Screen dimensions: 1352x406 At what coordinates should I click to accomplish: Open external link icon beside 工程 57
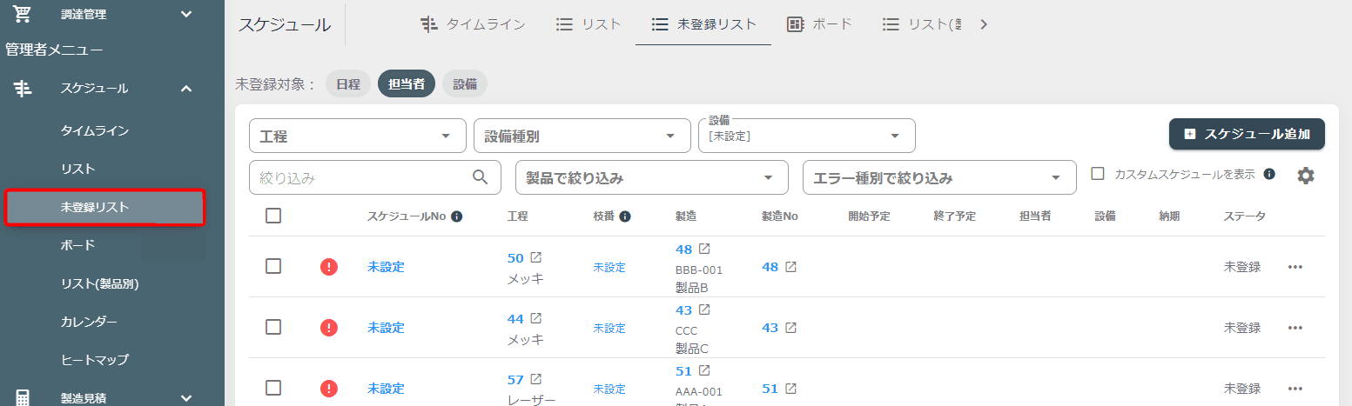pos(536,379)
